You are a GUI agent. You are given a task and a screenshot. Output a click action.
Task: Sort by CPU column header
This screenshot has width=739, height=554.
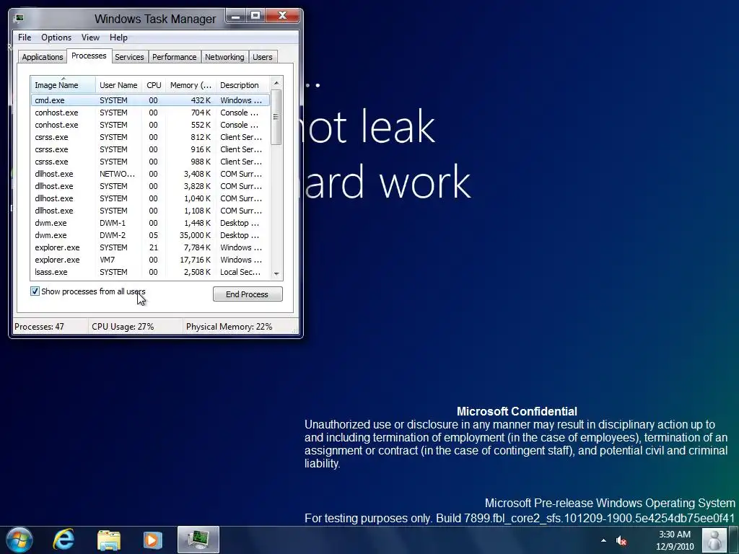pyautogui.click(x=154, y=85)
